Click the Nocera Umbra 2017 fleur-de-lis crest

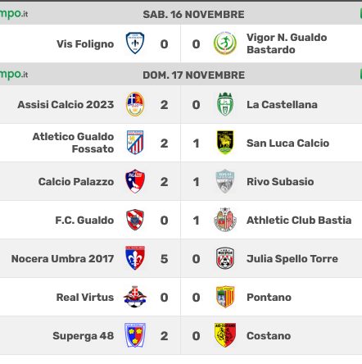pyautogui.click(x=135, y=258)
